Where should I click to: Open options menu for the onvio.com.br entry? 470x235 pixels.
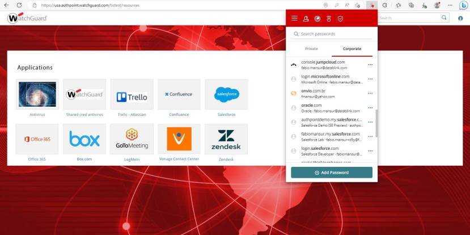pos(370,93)
